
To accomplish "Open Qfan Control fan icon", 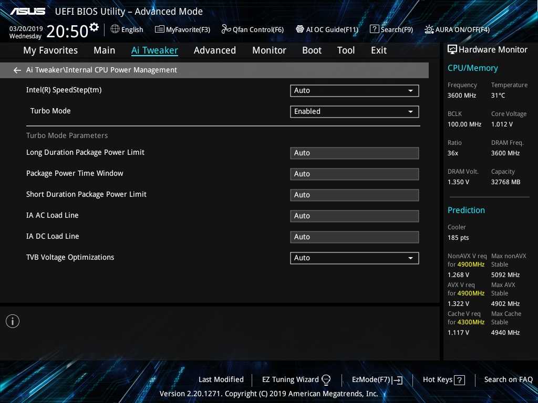I will [x=226, y=29].
